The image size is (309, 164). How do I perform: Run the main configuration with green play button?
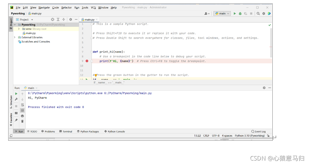[235, 14]
